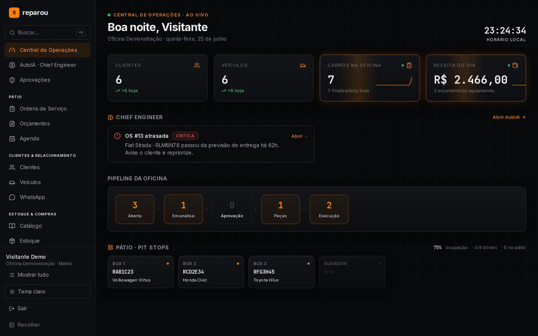Open the Clientes stat card
Image resolution: width=538 pixels, height=336 pixels.
158,78
